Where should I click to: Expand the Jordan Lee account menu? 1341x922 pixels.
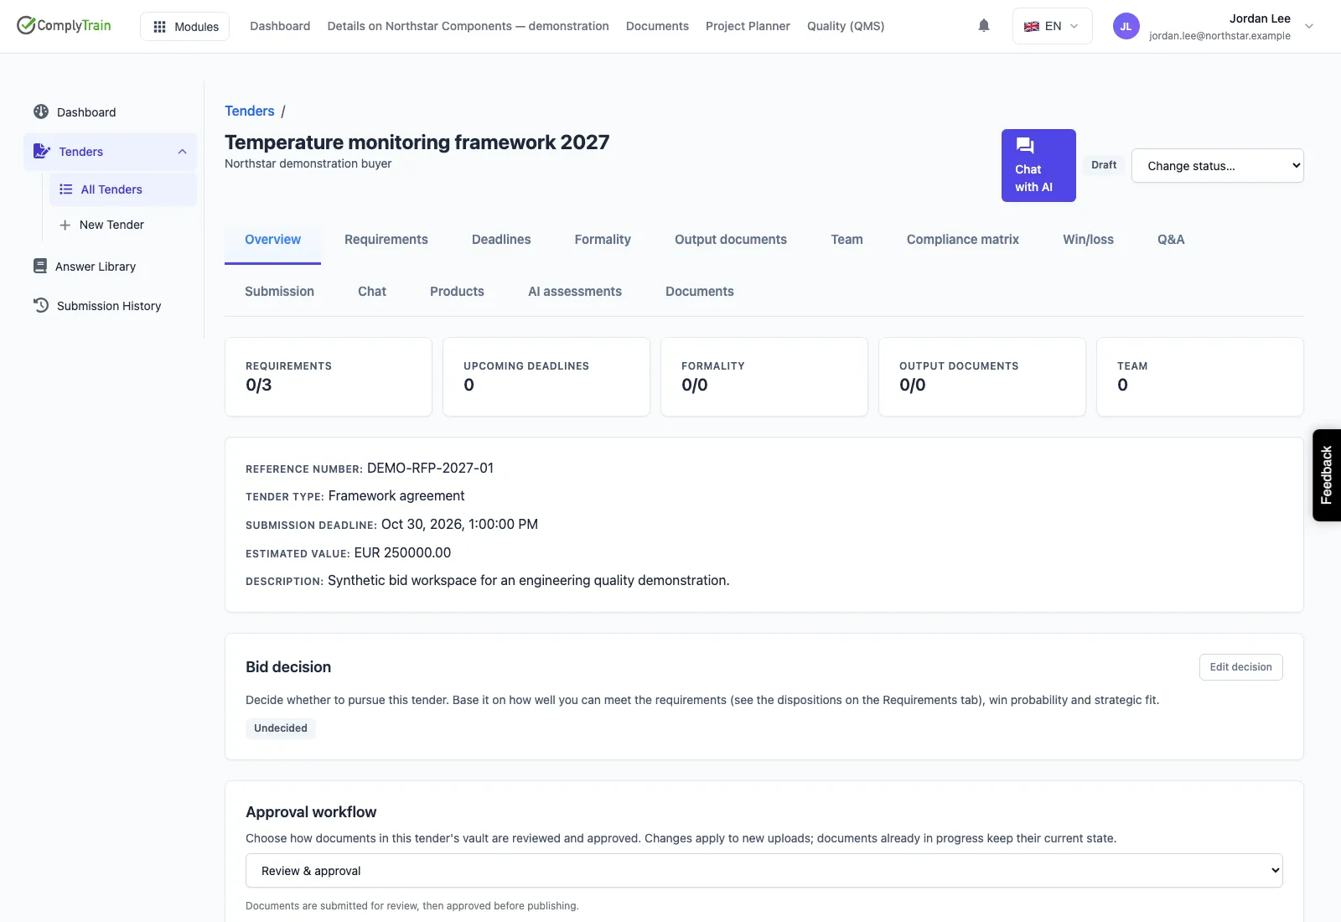1309,26
